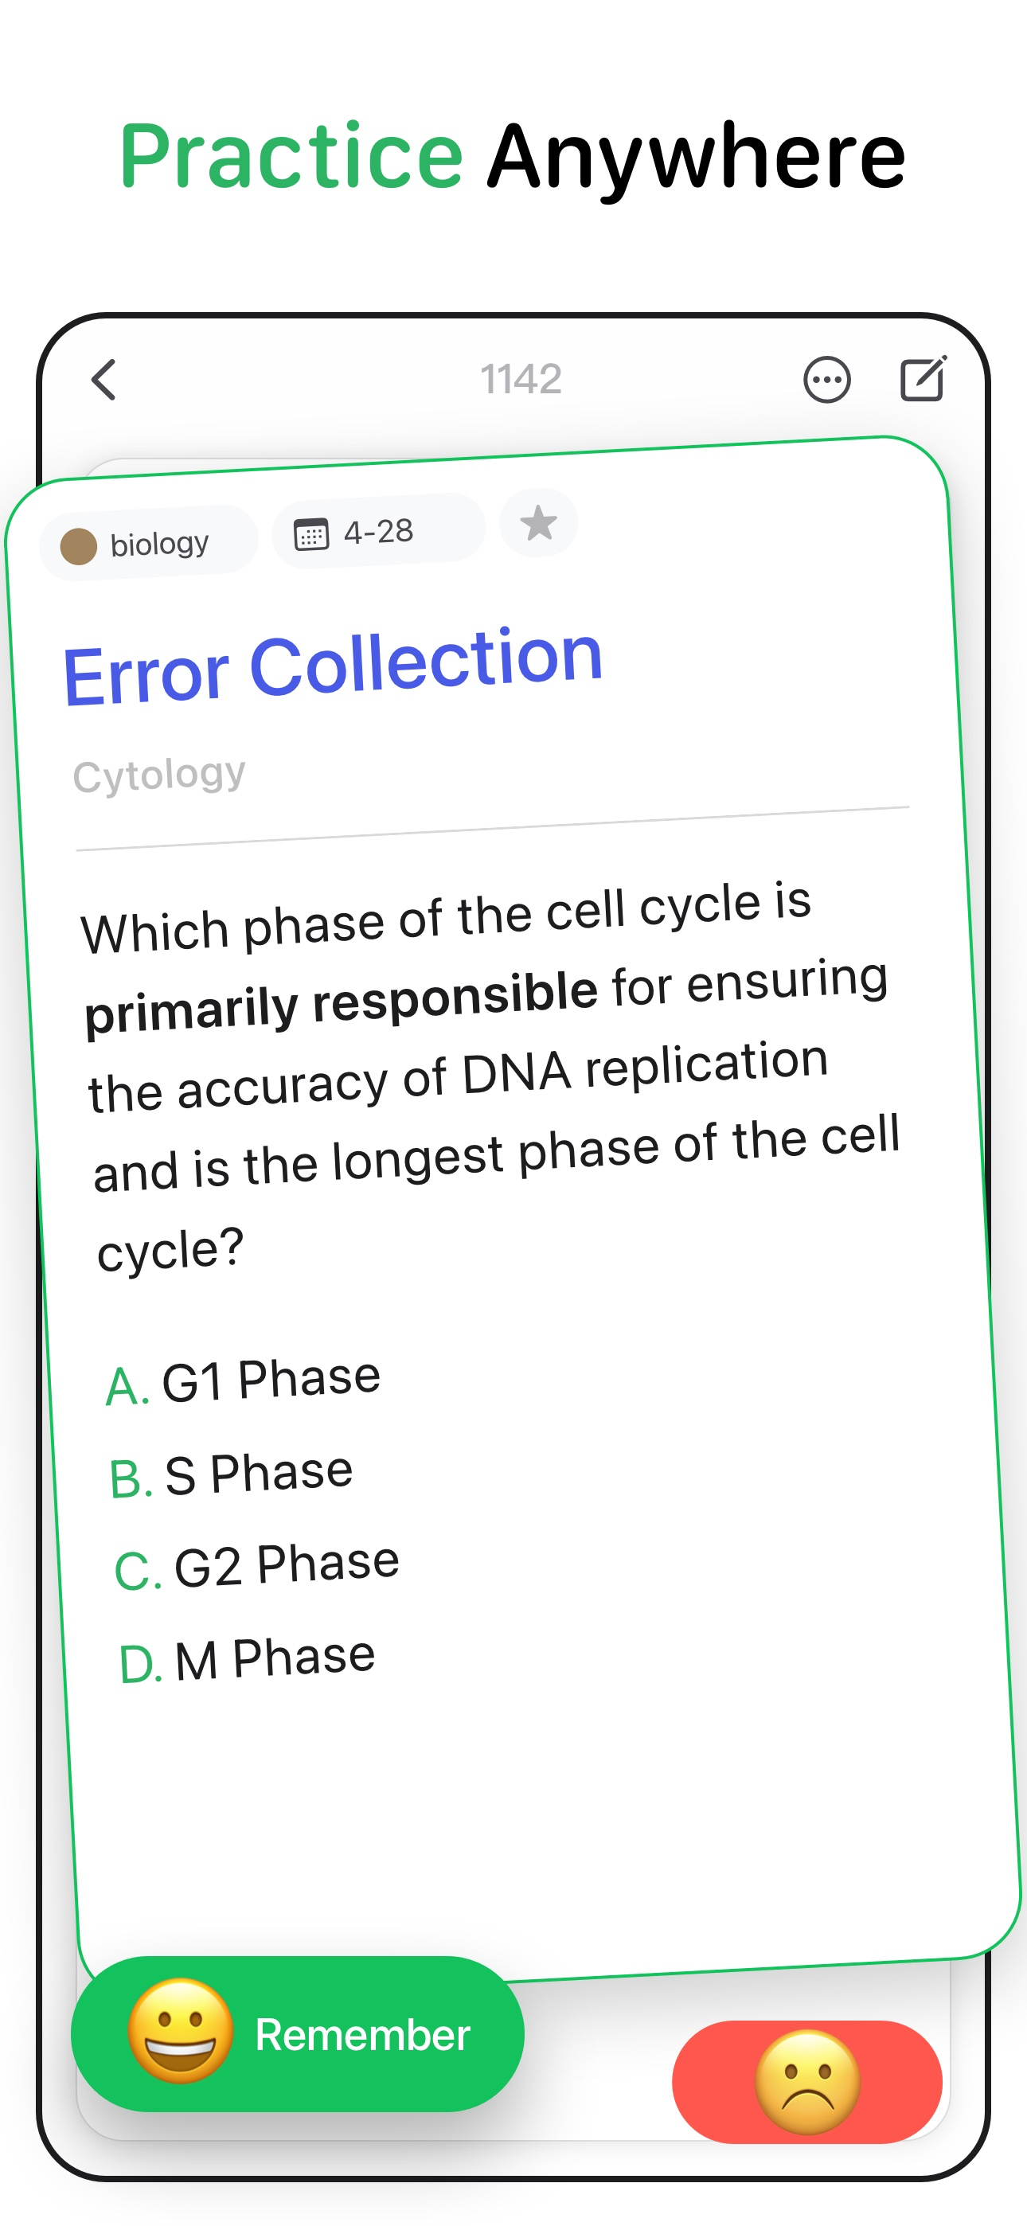Toggle the star favorite on the card
This screenshot has height=2226, width=1027.
(538, 523)
